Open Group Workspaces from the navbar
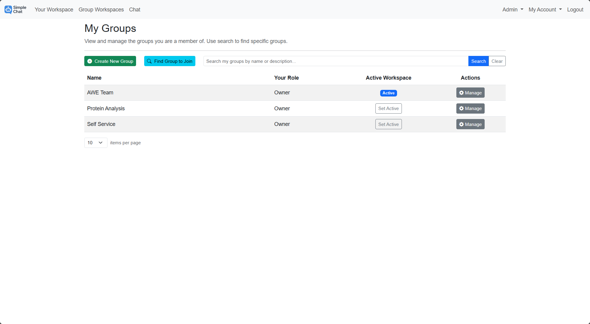 click(101, 10)
